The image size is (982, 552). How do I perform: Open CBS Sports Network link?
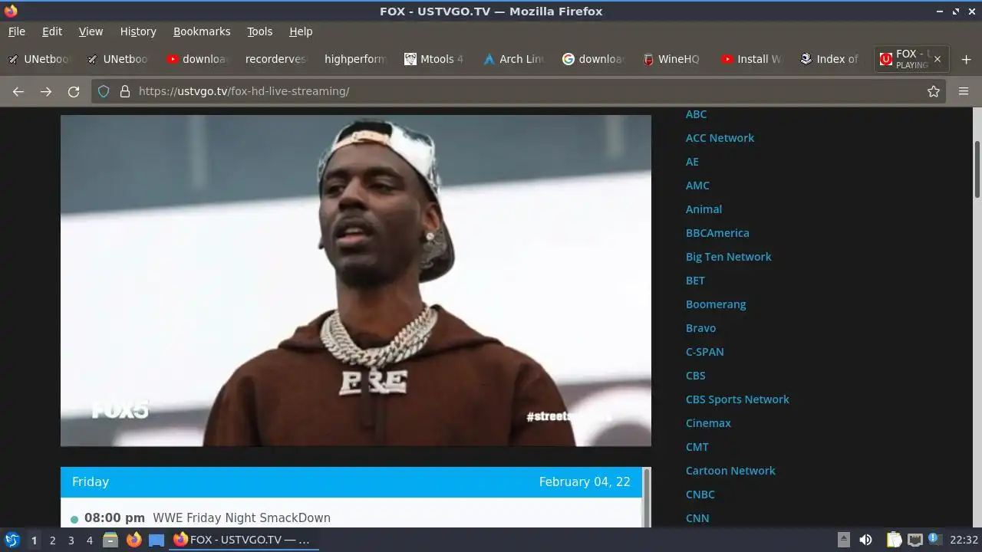point(737,399)
